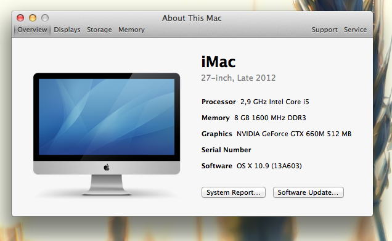This screenshot has width=392, height=241.
Task: Open the Service section
Action: point(355,30)
